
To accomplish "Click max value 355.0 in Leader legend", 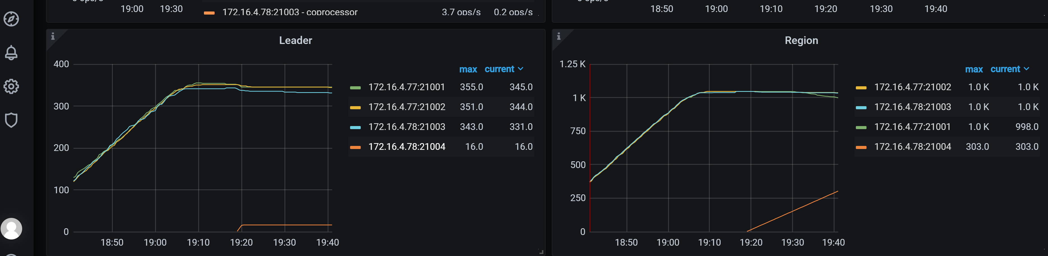I will coord(471,87).
